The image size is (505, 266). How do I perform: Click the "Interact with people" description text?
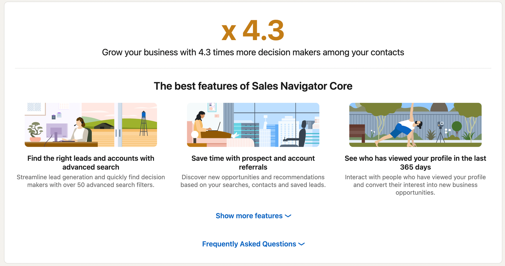click(x=415, y=185)
